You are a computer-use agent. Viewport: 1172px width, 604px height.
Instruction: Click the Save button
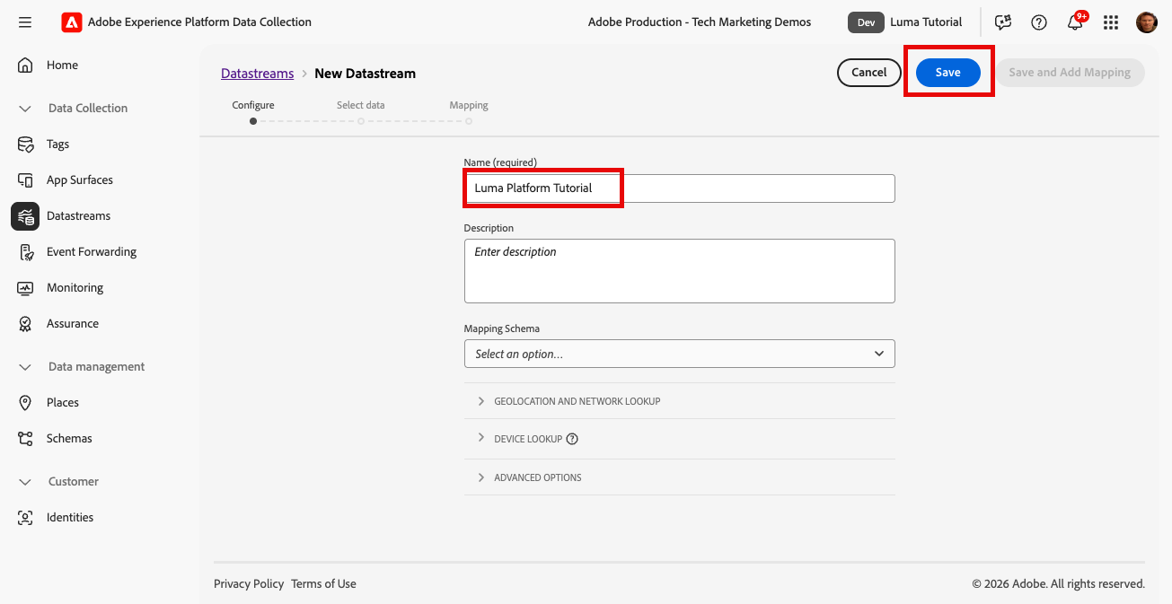point(947,73)
